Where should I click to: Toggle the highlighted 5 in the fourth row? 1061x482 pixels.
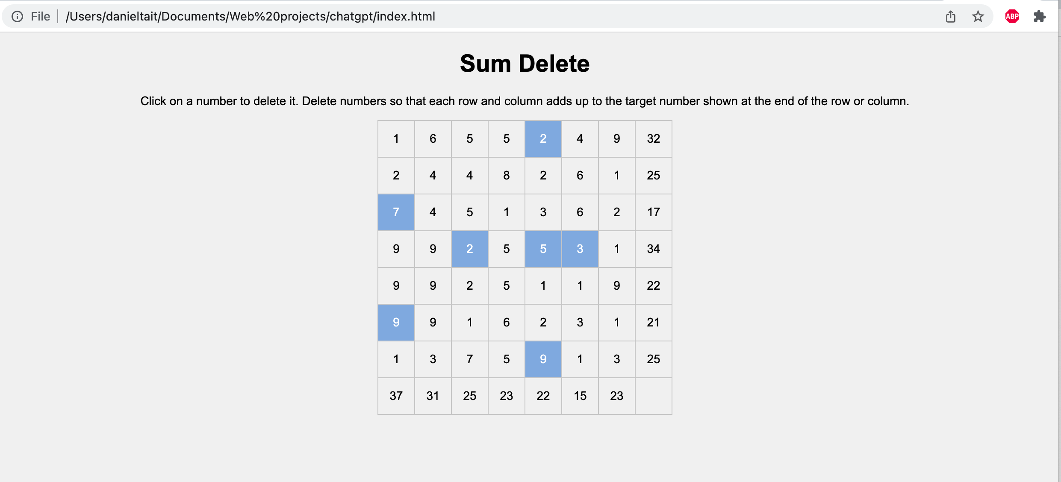[x=543, y=249]
